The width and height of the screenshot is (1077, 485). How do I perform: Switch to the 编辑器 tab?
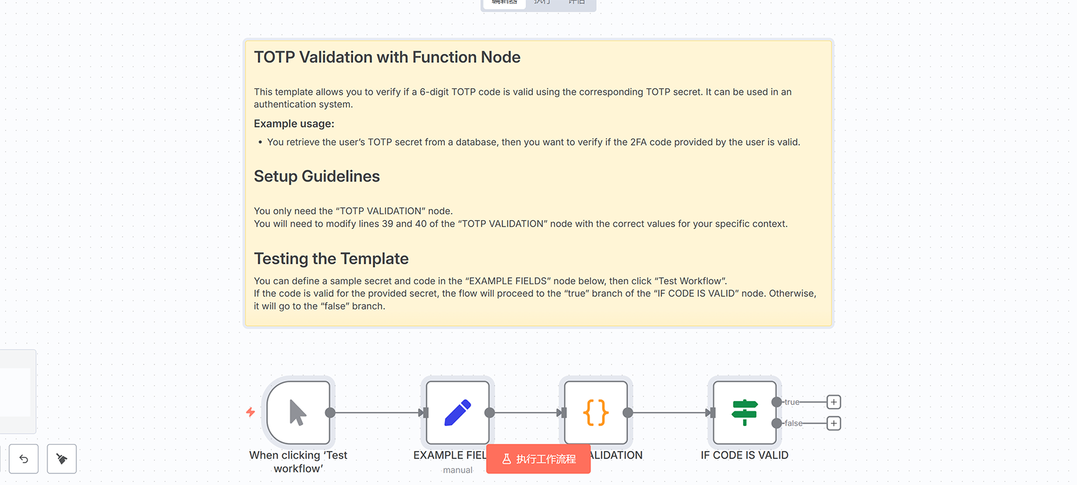[x=505, y=3]
